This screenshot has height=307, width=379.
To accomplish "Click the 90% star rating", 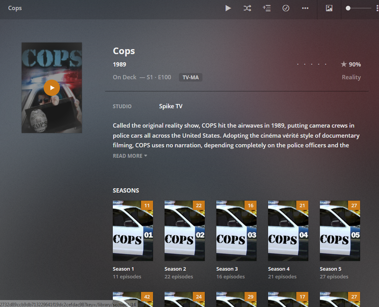I will (x=351, y=64).
